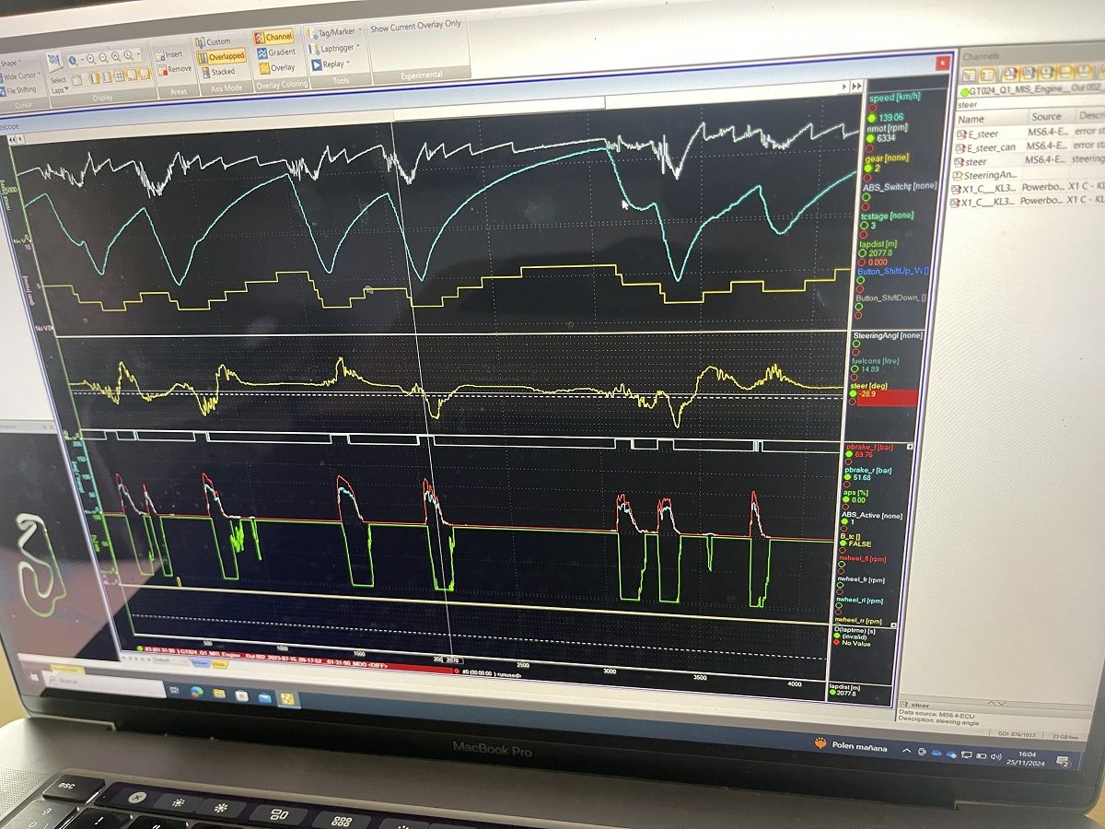Click first Channels panel toolbar icon
This screenshot has width=1105, height=829.
pyautogui.click(x=970, y=73)
